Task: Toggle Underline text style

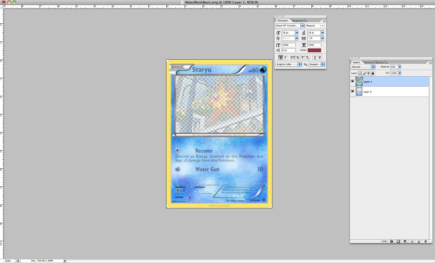Action: 315,58
